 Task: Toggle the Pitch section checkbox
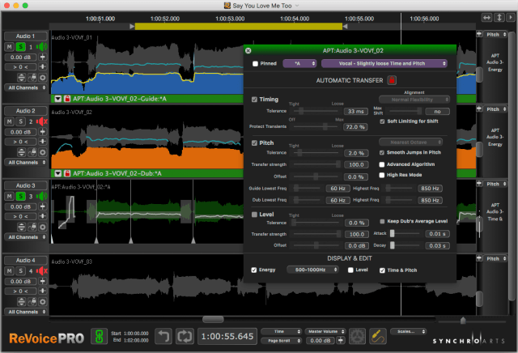(254, 142)
